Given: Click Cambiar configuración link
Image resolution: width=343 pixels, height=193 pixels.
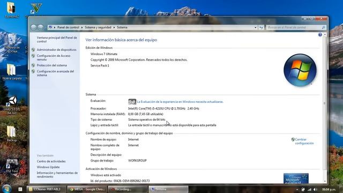Looking at the screenshot, I should (x=304, y=141).
